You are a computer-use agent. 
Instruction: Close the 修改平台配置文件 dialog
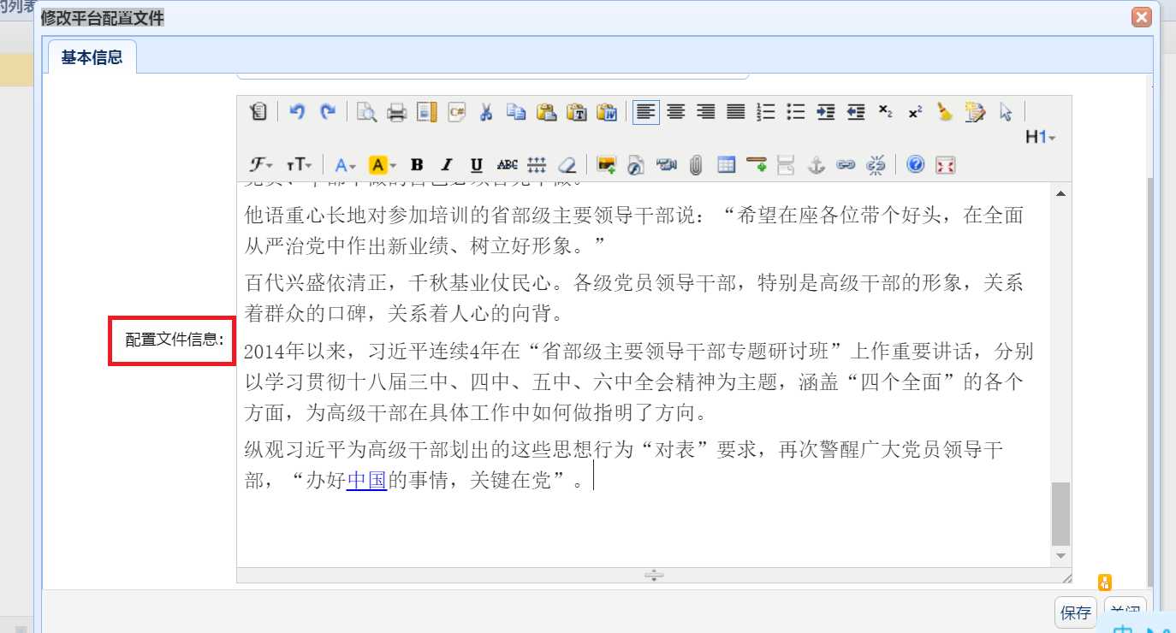(1140, 16)
